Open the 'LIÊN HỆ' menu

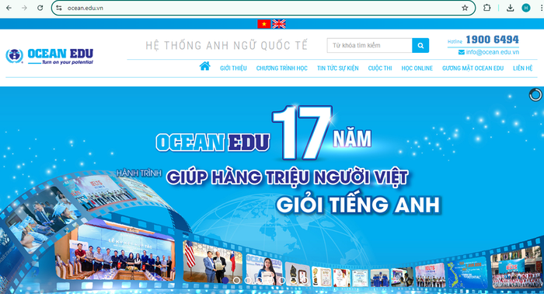tap(522, 68)
